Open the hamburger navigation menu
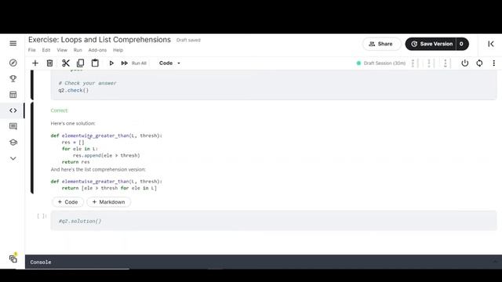This screenshot has height=282, width=502. (x=13, y=43)
